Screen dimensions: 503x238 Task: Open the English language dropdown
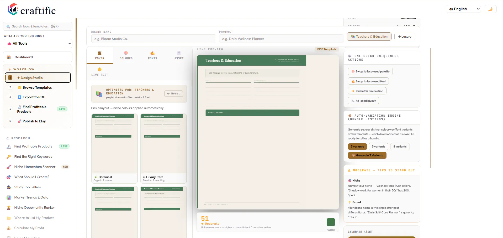click(463, 9)
